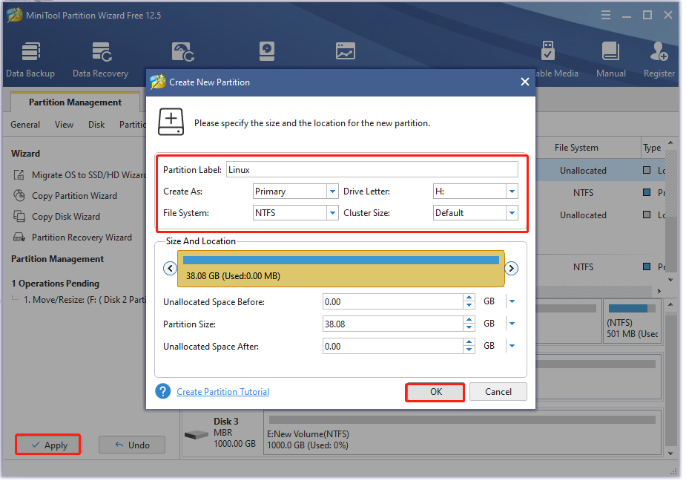Open the Disk menu
686x481 pixels.
pos(96,125)
